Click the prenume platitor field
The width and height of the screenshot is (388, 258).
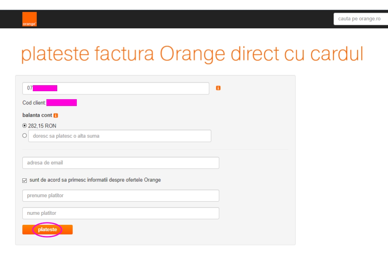[x=120, y=196]
